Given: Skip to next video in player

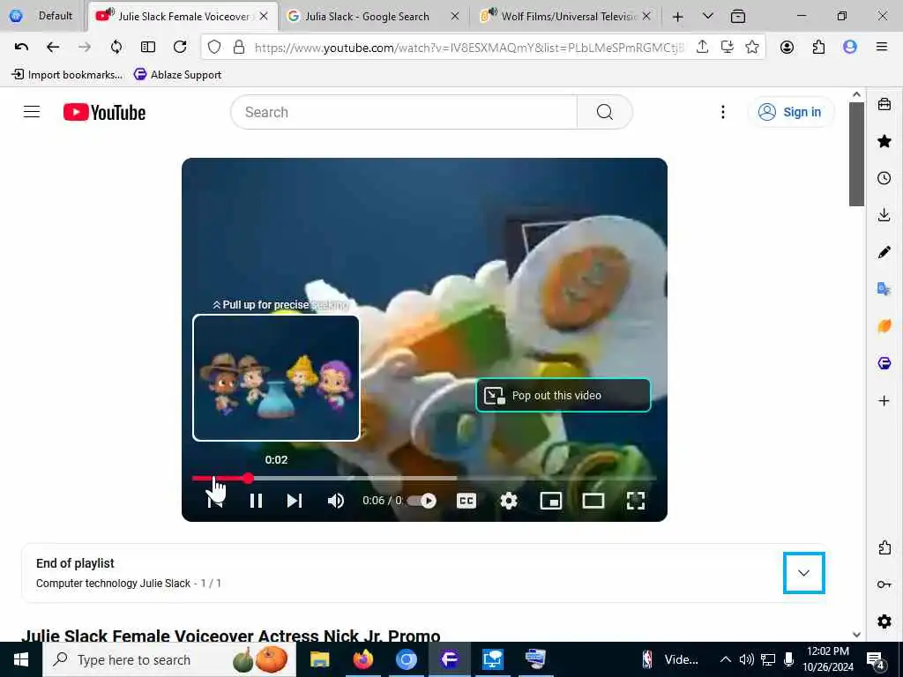Looking at the screenshot, I should (295, 501).
